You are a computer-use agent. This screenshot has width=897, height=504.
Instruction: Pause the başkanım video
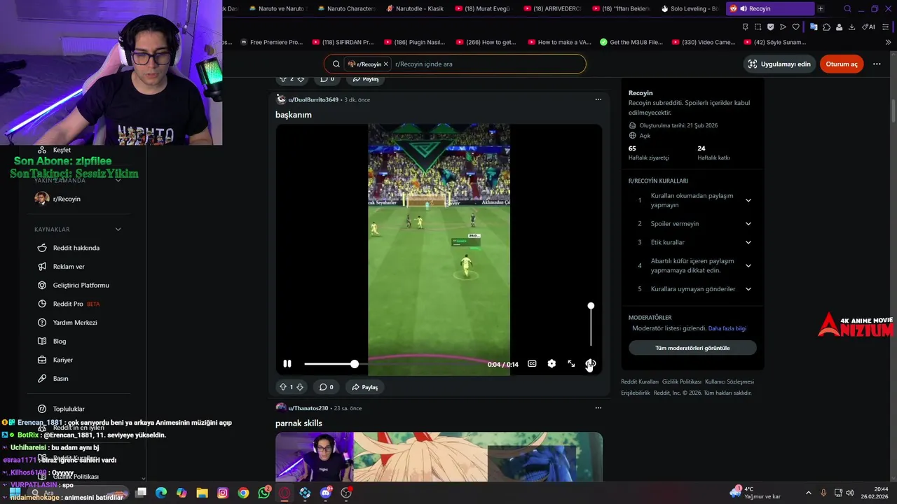287,364
